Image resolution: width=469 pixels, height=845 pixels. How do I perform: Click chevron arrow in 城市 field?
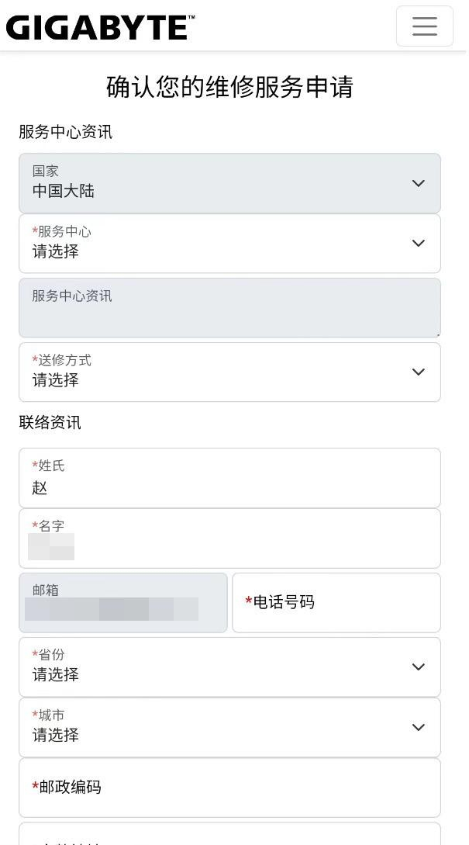point(418,727)
